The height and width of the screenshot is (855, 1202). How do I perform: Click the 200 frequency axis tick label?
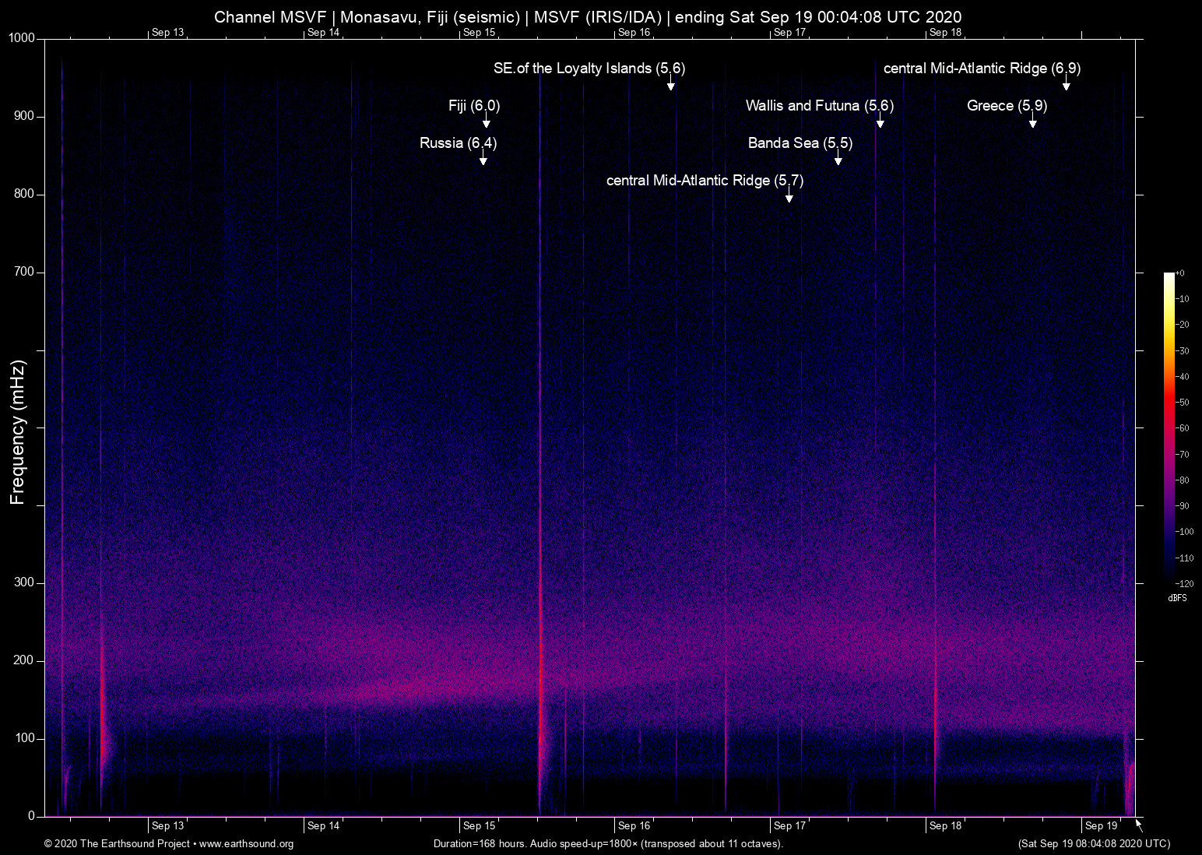coord(25,661)
